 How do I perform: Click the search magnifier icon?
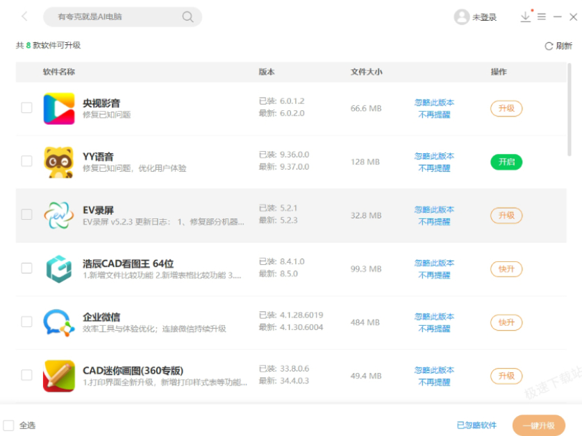tap(188, 17)
